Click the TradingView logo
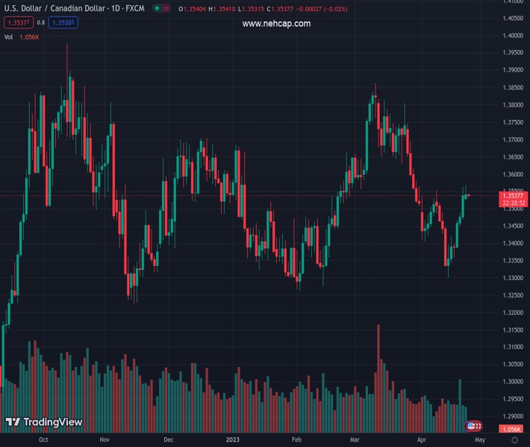Viewport: 530px width, 447px height. pos(44,422)
